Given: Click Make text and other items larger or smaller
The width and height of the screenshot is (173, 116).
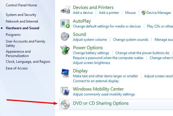Looking at the screenshot, I should 106,76.
